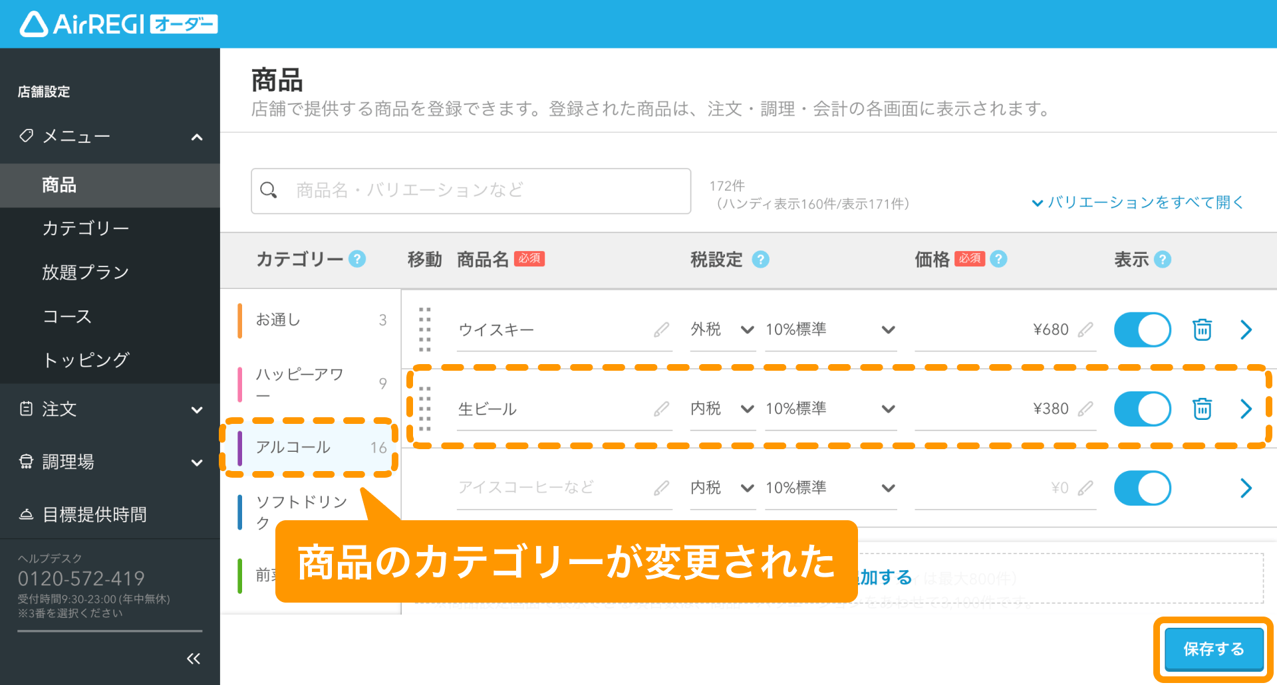Click the ¥680 price value

tap(1050, 330)
